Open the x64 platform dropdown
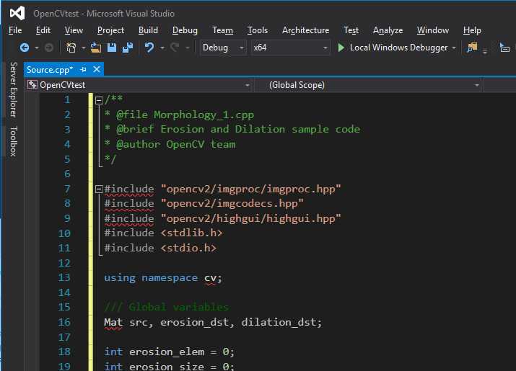This screenshot has height=371, width=516. click(291, 48)
